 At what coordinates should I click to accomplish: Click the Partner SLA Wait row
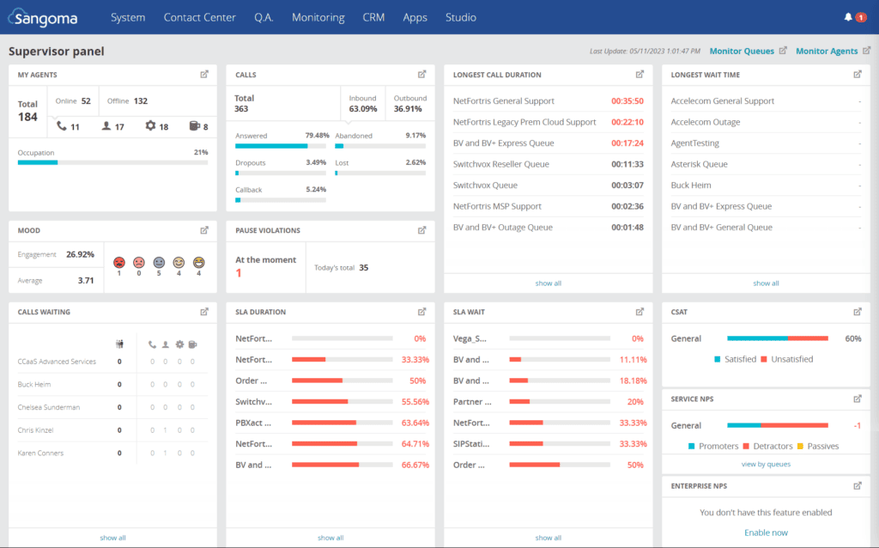[x=549, y=402]
